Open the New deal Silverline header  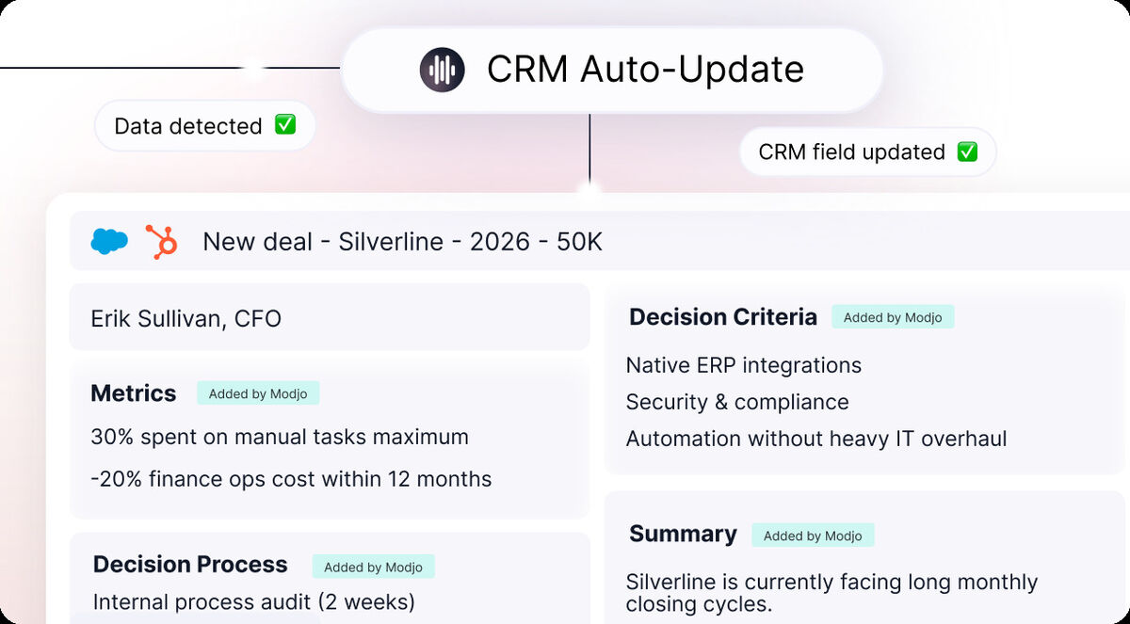402,242
